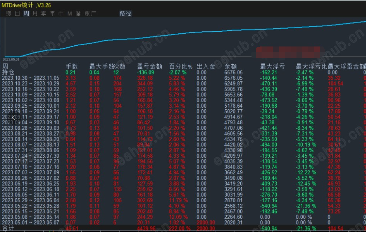
Task: Click the 204 trade count value
Action: point(117,84)
